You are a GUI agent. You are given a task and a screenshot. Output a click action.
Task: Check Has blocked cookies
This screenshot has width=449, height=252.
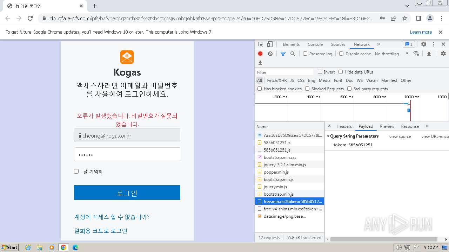260,89
